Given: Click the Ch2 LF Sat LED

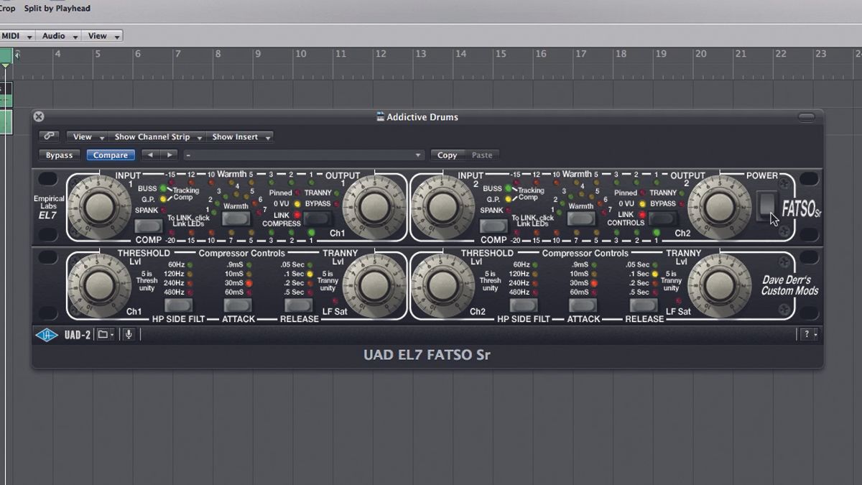Looking at the screenshot, I should point(679,301).
